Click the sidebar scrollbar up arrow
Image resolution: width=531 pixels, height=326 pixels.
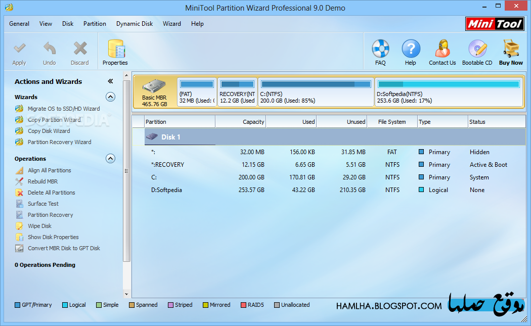click(126, 75)
